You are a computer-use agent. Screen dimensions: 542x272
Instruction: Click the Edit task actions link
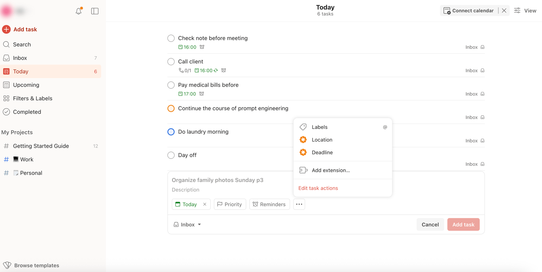click(x=318, y=188)
